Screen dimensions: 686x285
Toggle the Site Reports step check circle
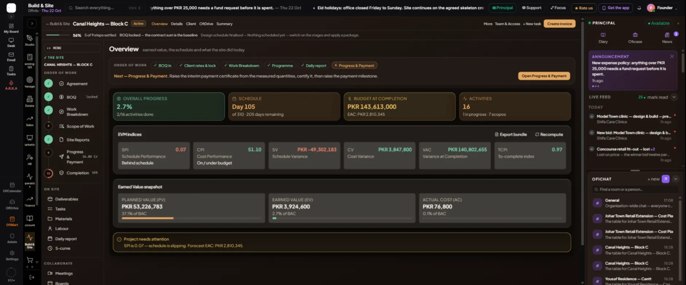(x=48, y=140)
